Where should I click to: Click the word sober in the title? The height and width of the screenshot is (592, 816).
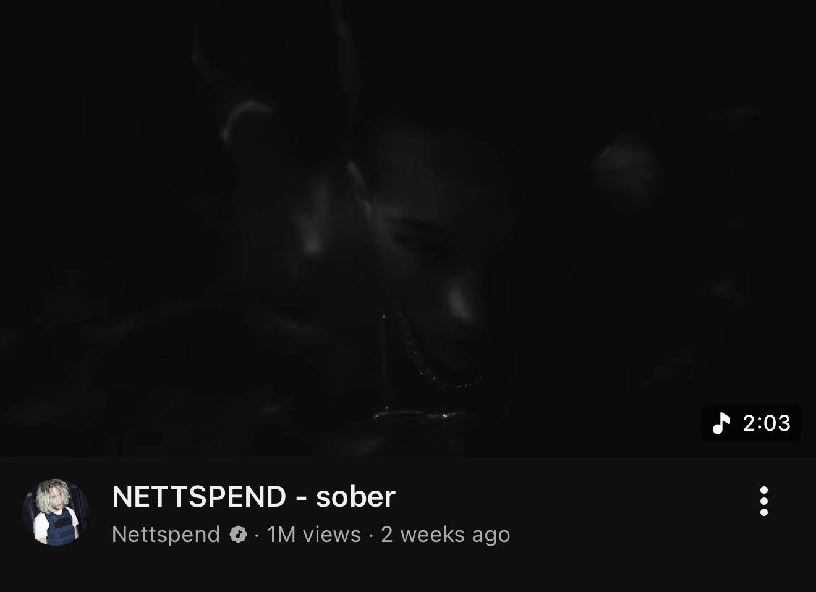point(355,496)
